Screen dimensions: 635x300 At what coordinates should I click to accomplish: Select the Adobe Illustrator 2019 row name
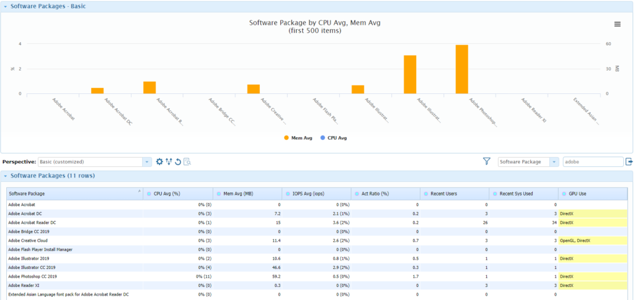click(x=29, y=258)
